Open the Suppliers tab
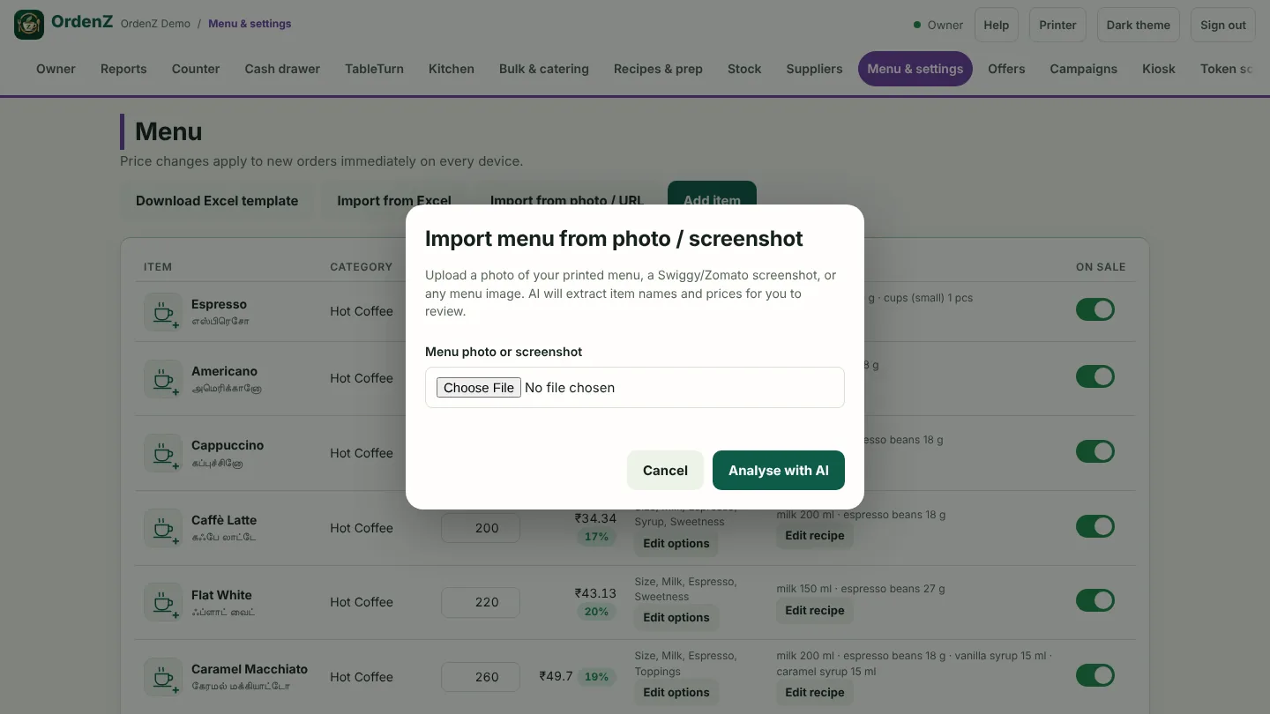 click(814, 69)
